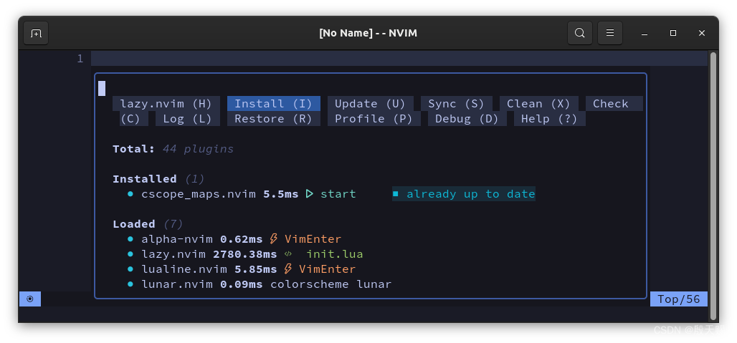Click the Total: 44 plugins line
Image resolution: width=737 pixels, height=343 pixels.
tap(173, 149)
